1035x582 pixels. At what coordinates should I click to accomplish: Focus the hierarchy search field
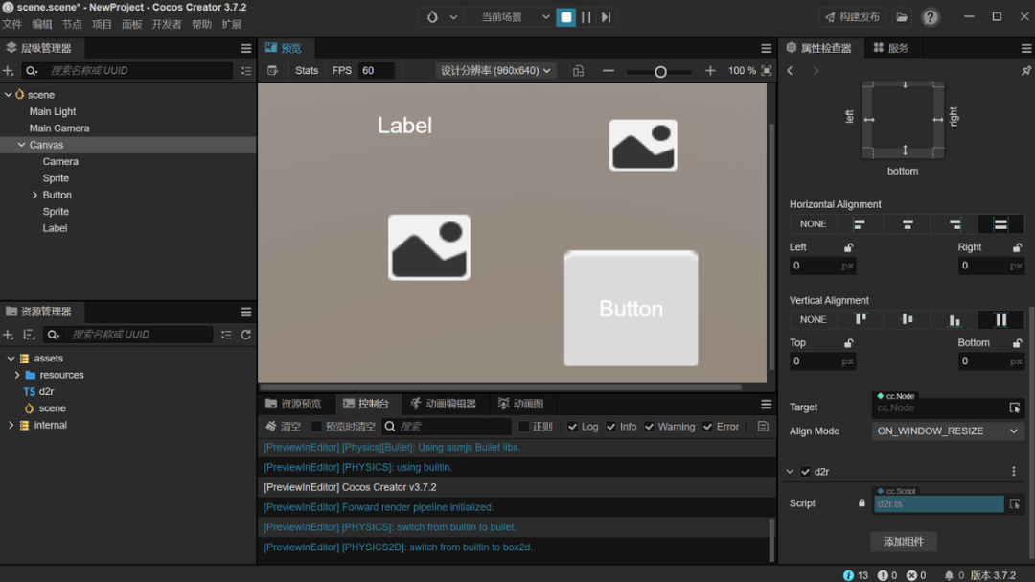pyautogui.click(x=139, y=71)
